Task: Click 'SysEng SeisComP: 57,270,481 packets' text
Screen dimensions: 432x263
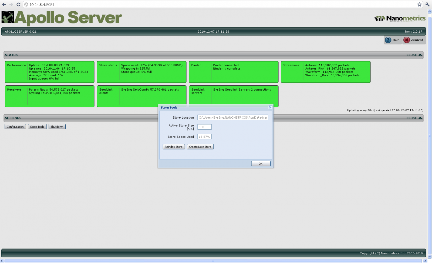Action: [150, 89]
